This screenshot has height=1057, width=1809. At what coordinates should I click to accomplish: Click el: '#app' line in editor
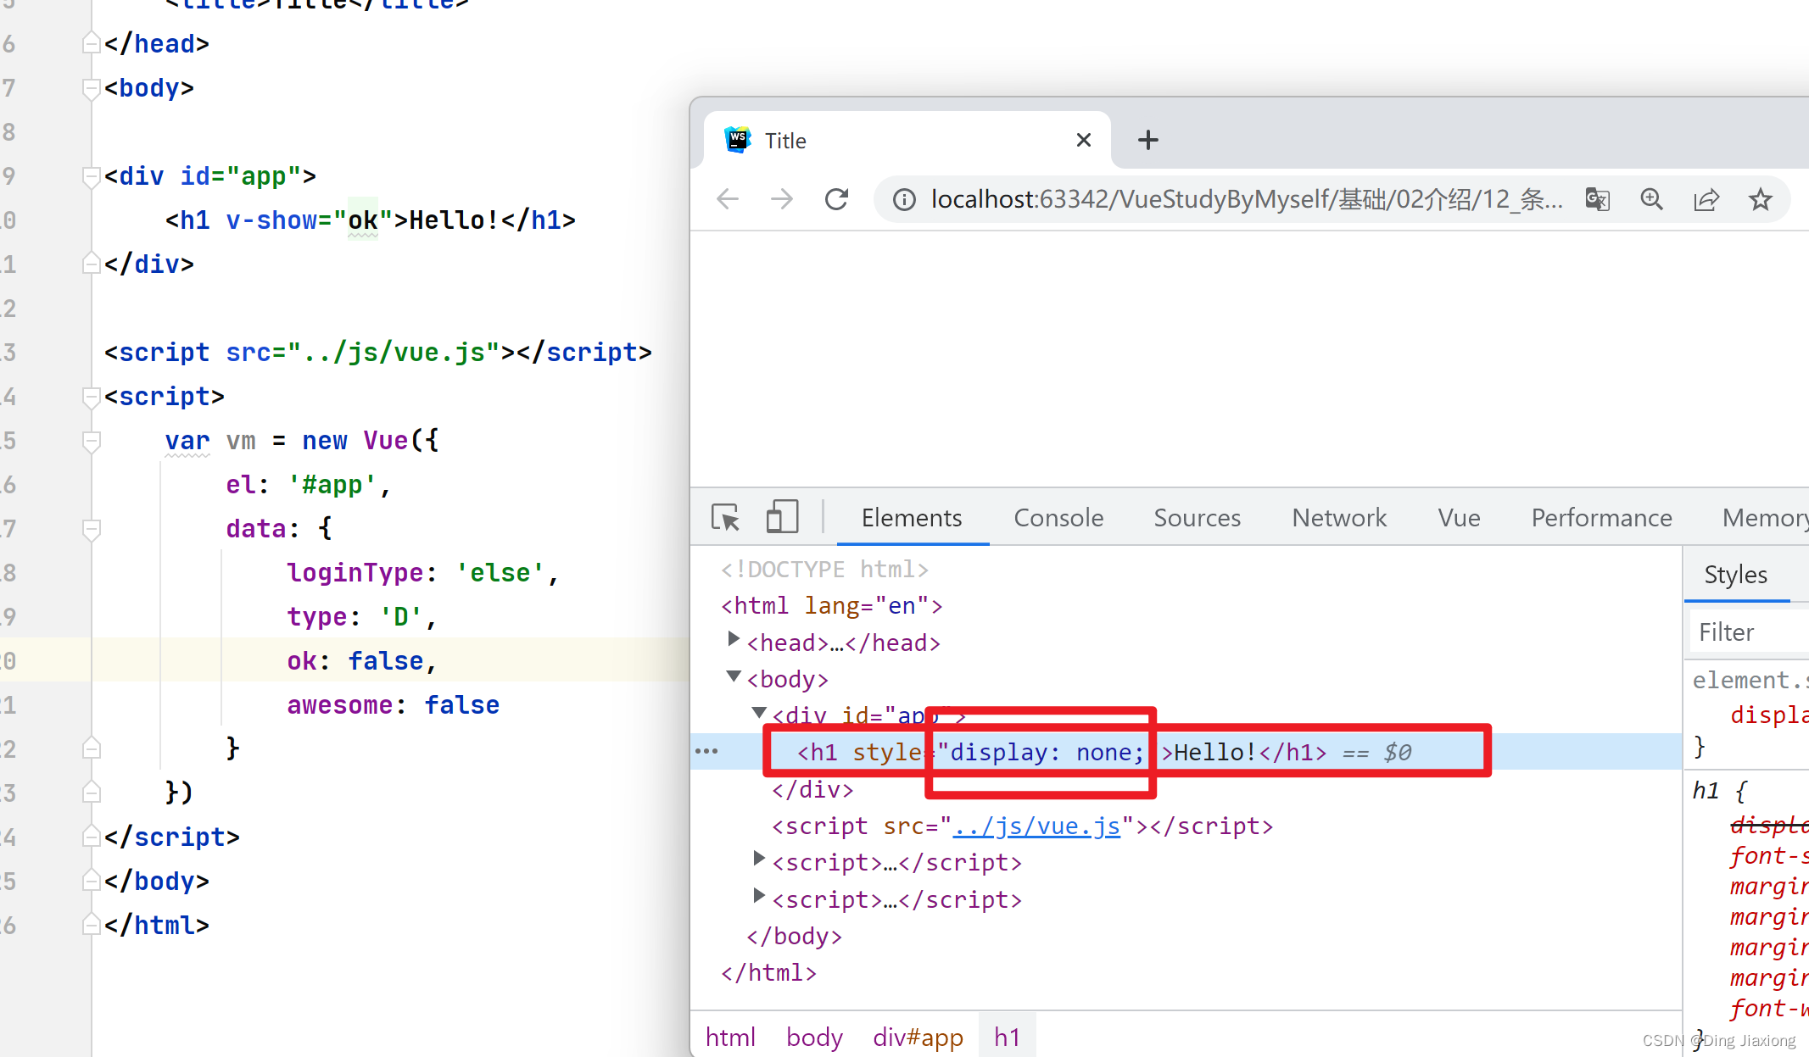(309, 484)
